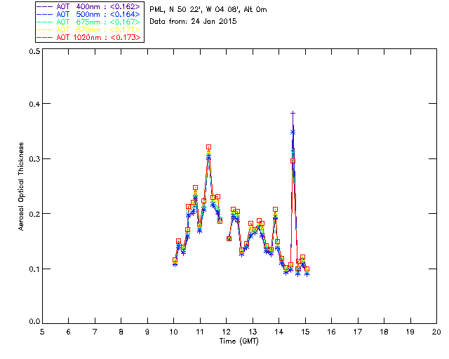Click the blue asterisk marker near 0.35 peak
449x359 pixels.
(293, 133)
